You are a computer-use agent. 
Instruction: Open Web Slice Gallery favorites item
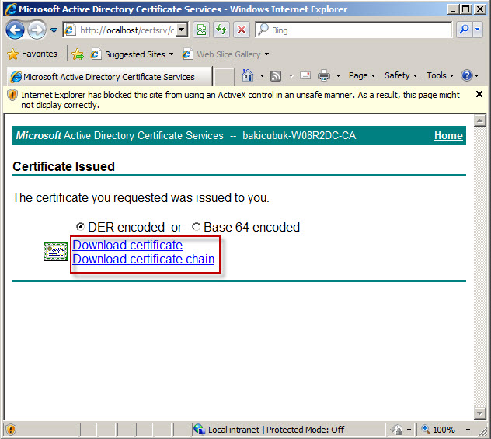click(225, 54)
